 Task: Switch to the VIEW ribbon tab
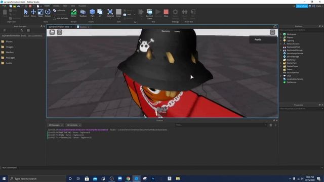tap(73, 6)
